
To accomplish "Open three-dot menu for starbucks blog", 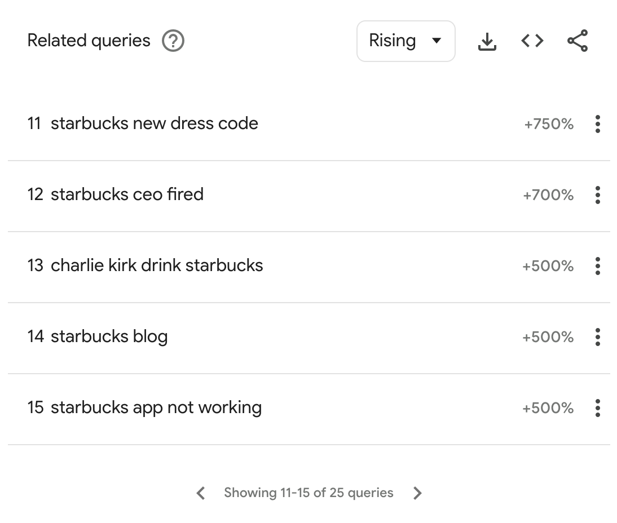I will click(597, 337).
